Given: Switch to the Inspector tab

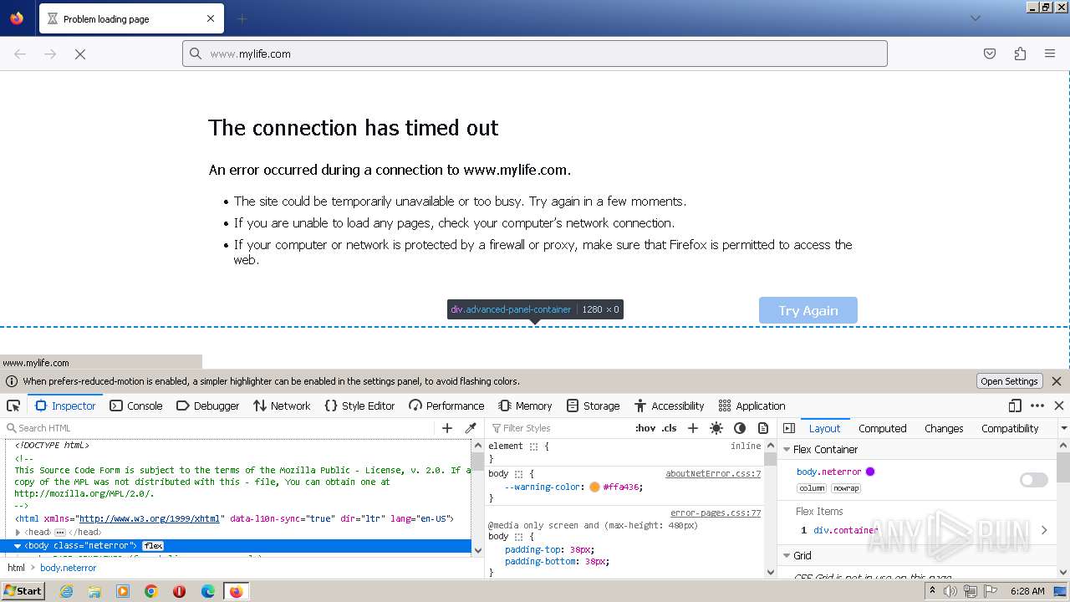Looking at the screenshot, I should pyautogui.click(x=65, y=406).
